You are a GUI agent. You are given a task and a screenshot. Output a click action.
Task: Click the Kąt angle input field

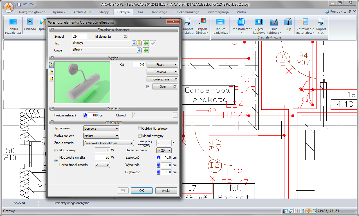coord(139,65)
